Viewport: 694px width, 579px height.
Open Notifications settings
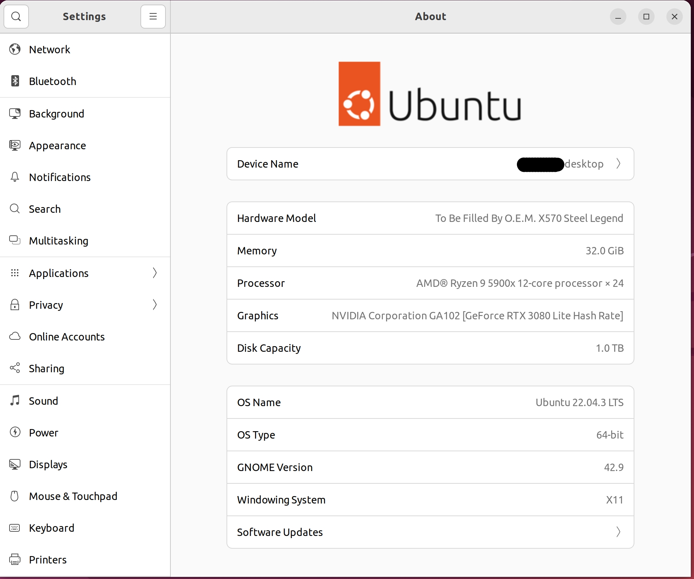tap(85, 177)
